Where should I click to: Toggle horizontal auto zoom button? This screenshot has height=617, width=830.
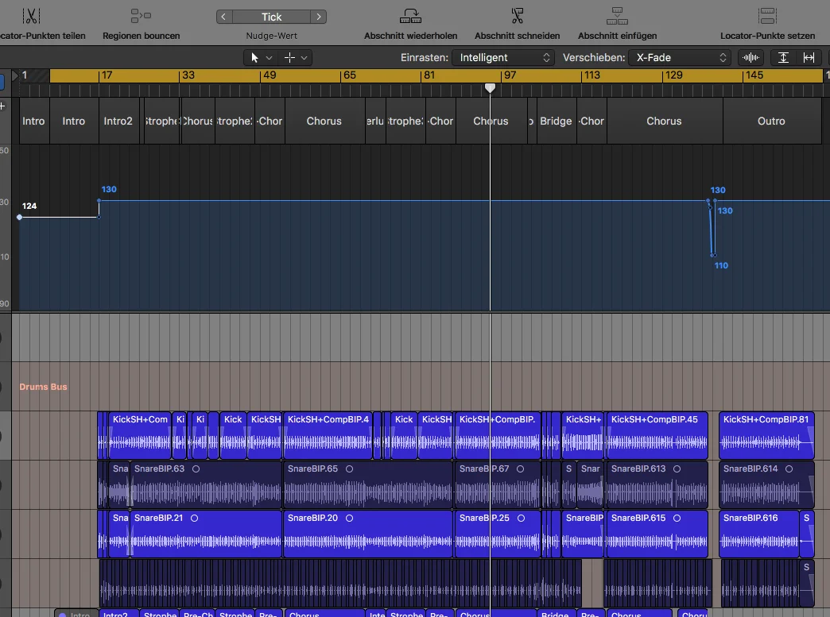click(809, 58)
